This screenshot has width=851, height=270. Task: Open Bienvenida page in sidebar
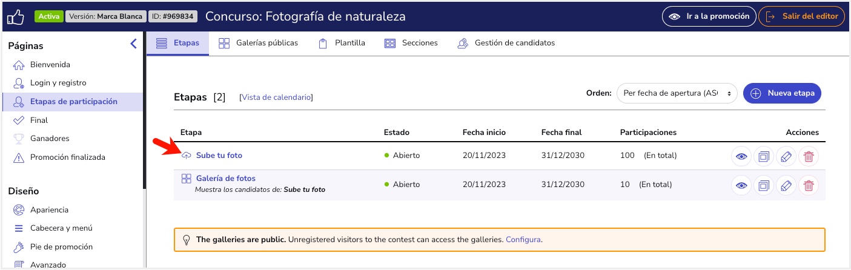click(x=50, y=65)
